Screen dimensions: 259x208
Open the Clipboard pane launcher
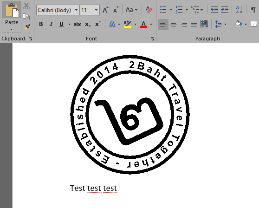pyautogui.click(x=30, y=39)
